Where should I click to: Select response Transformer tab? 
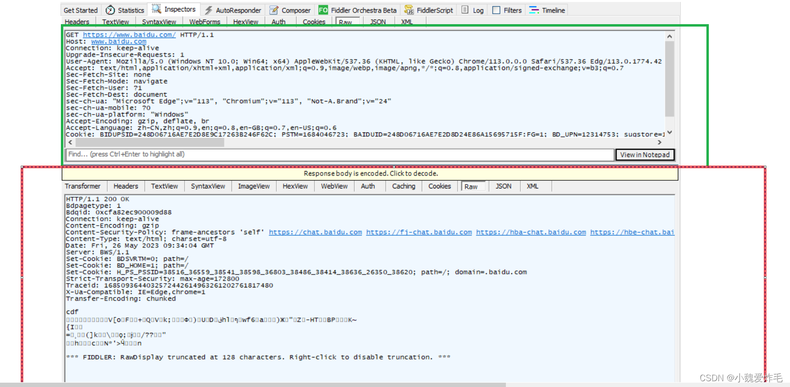(83, 186)
